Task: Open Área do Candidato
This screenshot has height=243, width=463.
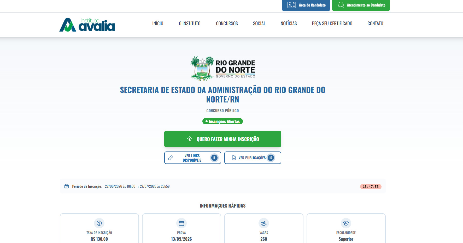Action: [x=306, y=5]
